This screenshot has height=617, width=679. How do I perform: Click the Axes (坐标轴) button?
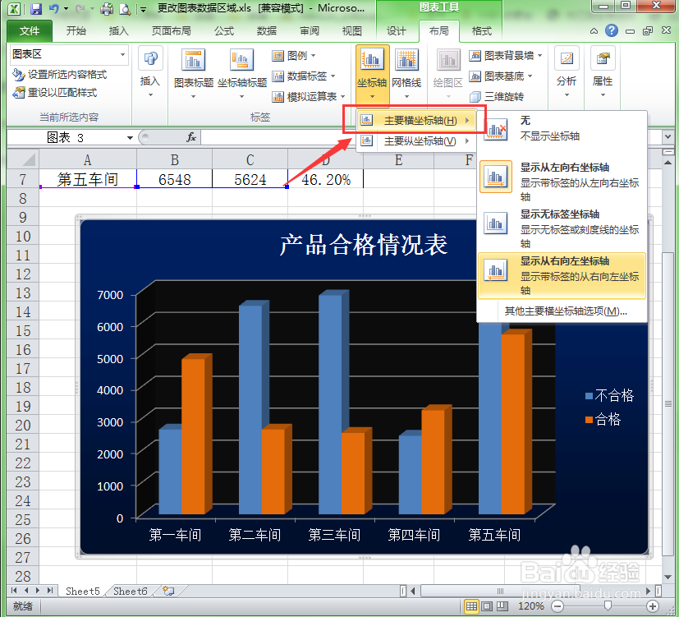[x=372, y=74]
